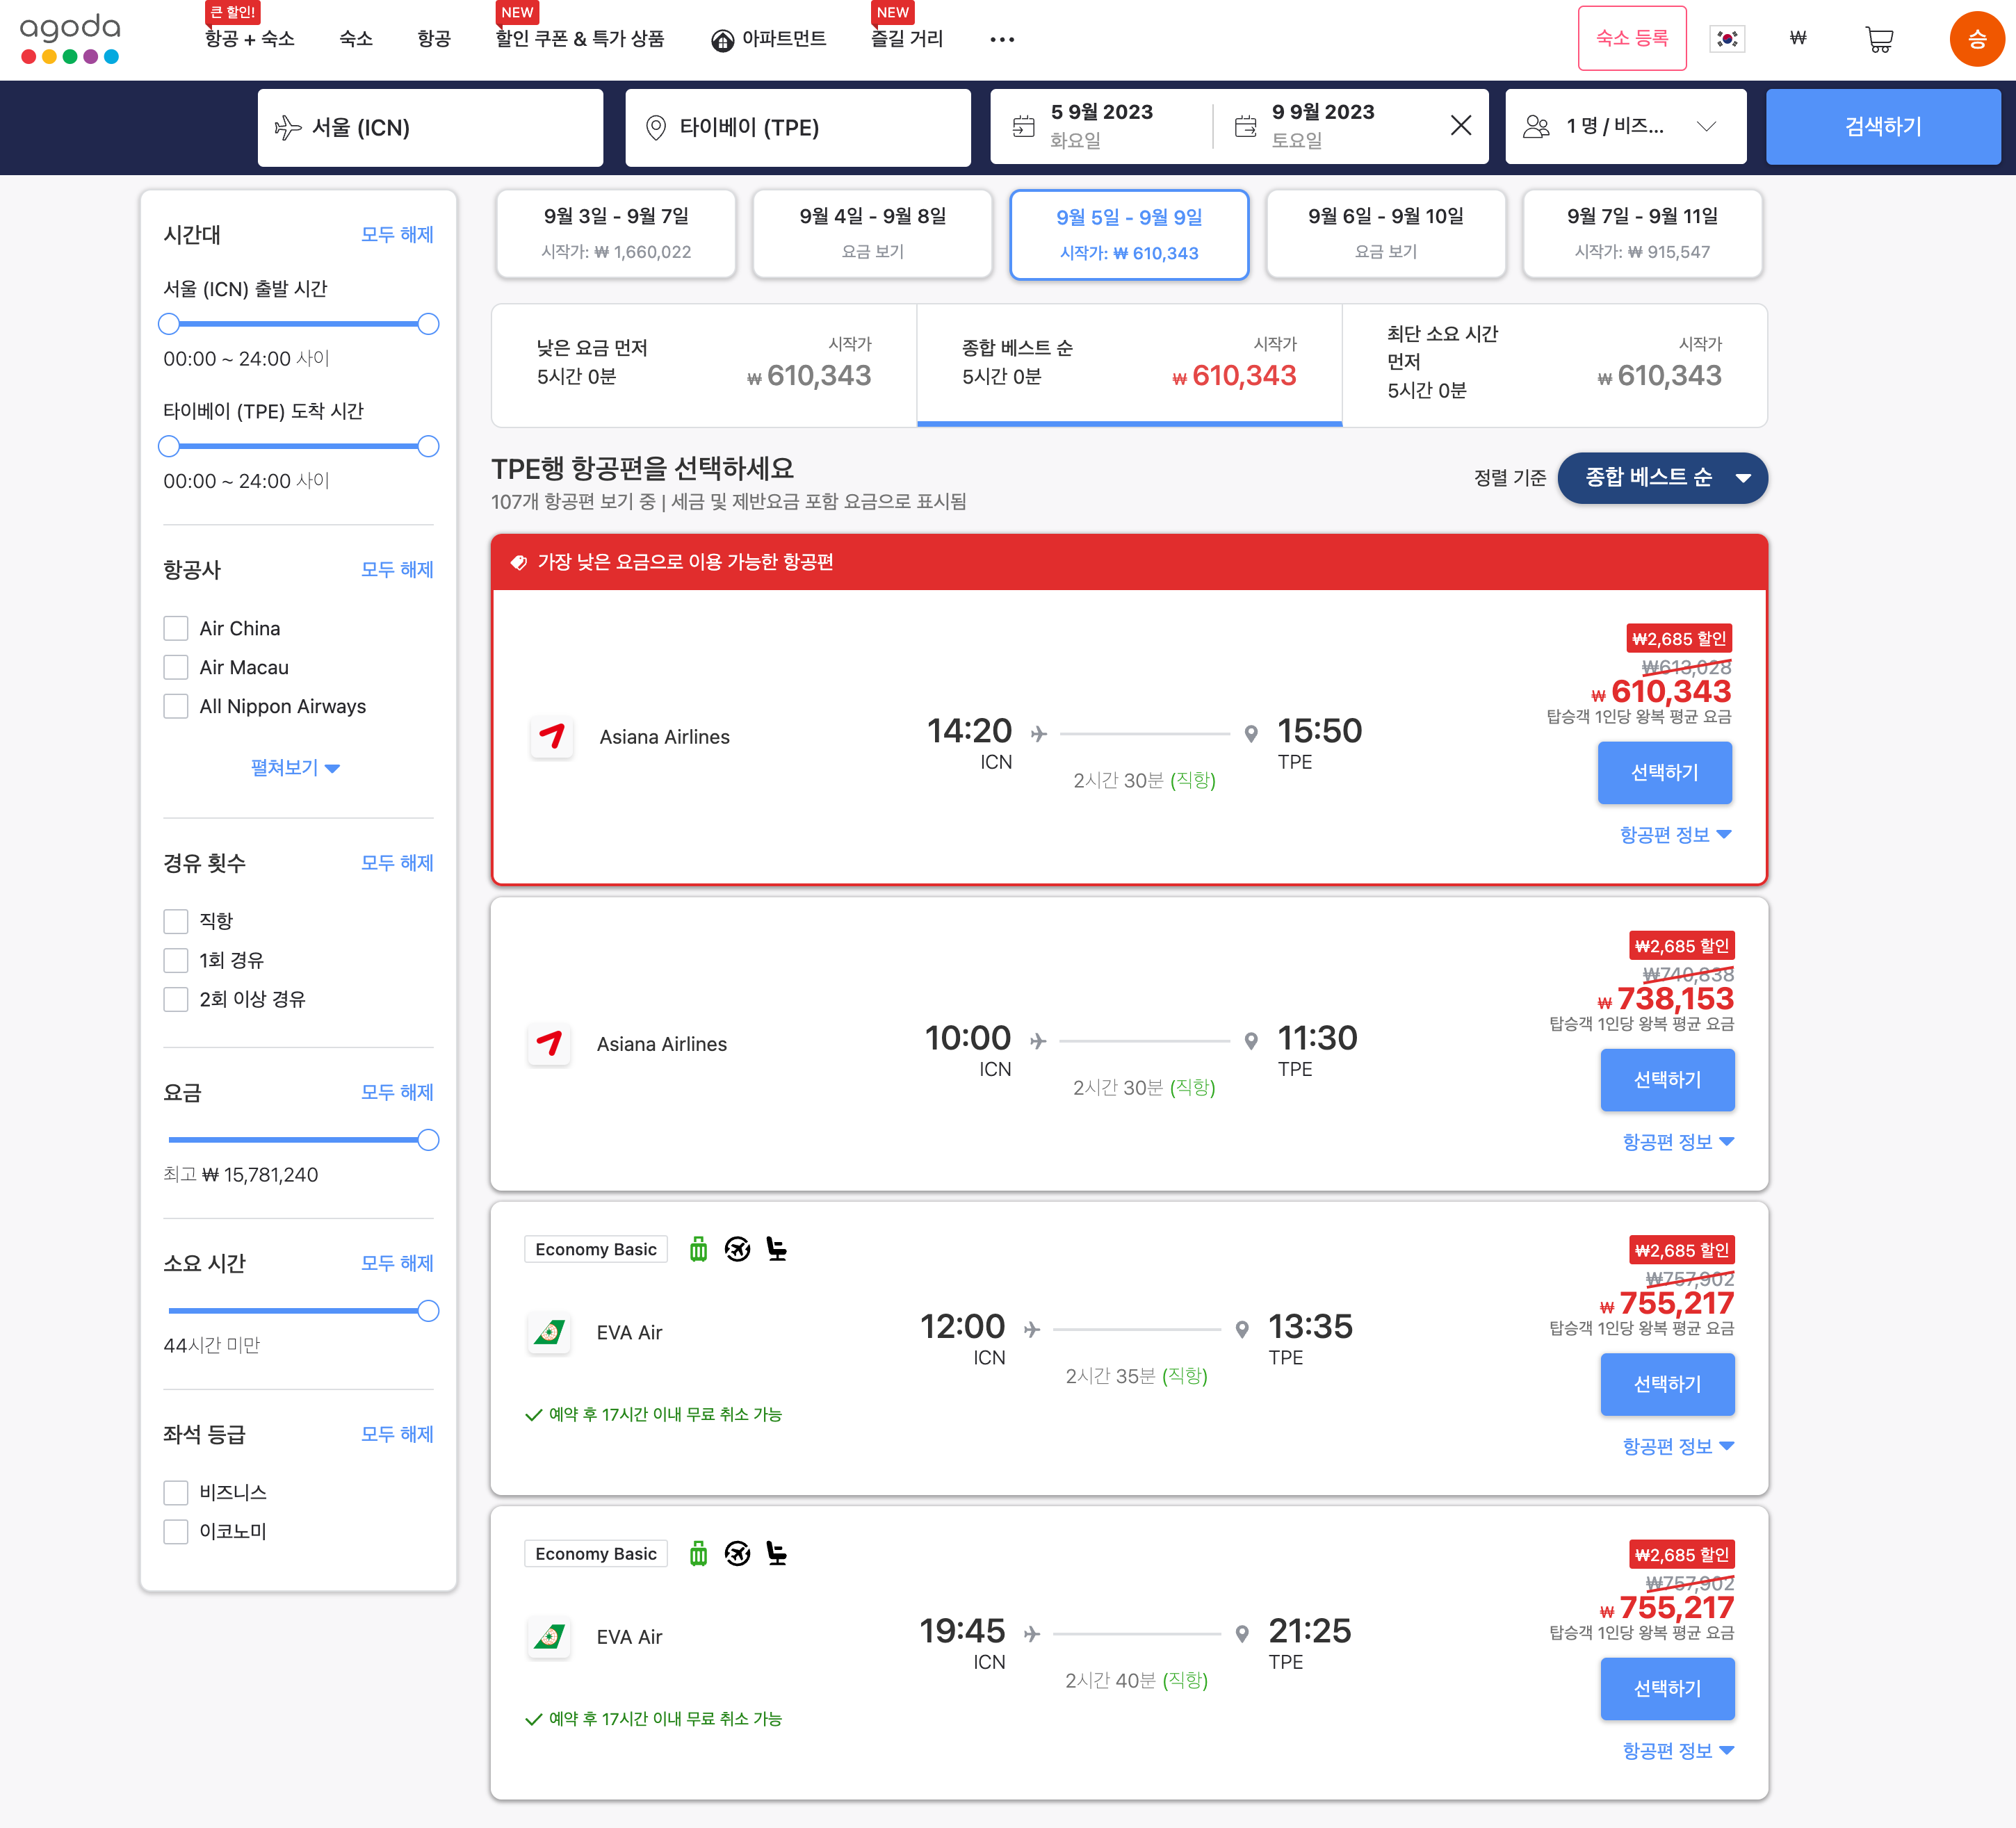Select the 최단 소요 시간 먼저 tab
The width and height of the screenshot is (2016, 1828).
coord(1554,365)
